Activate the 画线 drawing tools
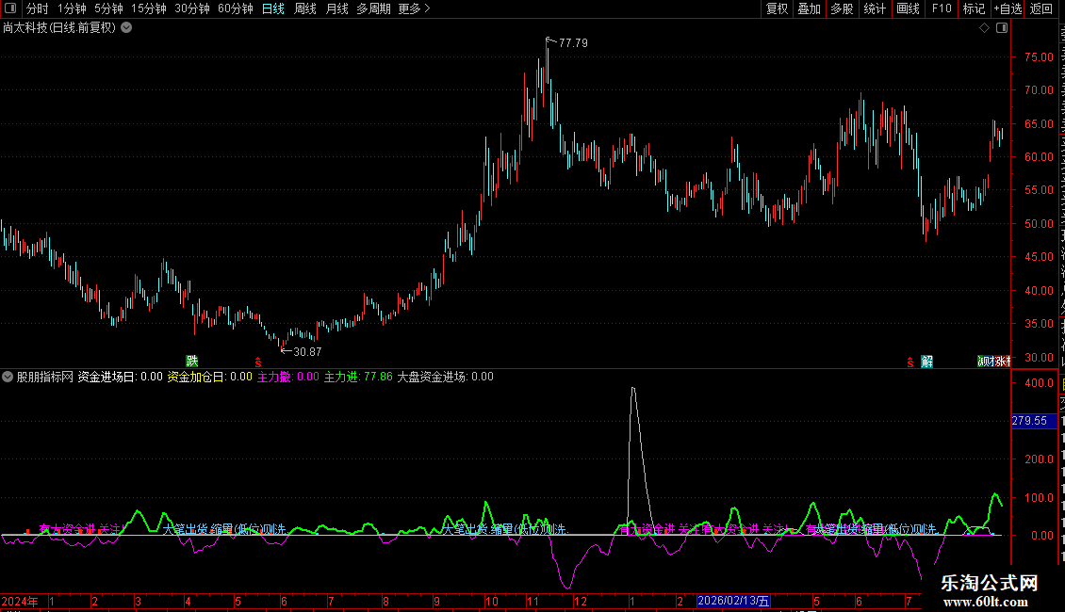Viewport: 1065px width, 612px height. [909, 8]
